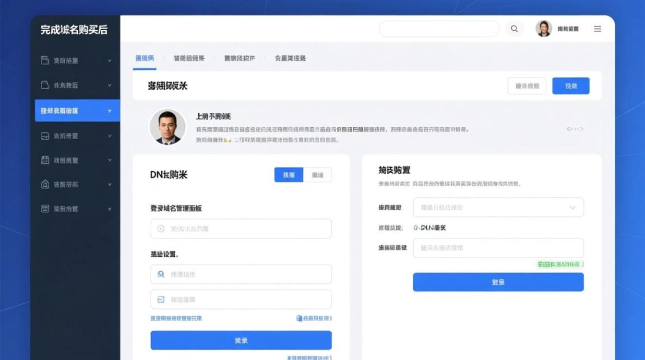Select the left option of the segmented toggle
This screenshot has height=360, width=645.
(288, 175)
